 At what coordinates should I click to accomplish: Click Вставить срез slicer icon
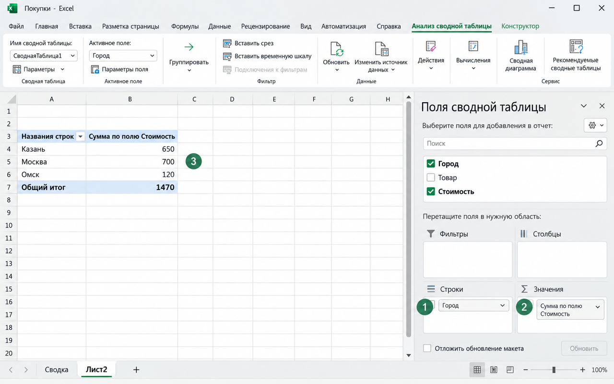click(x=227, y=43)
